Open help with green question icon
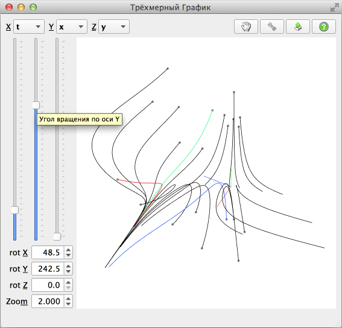 point(324,27)
